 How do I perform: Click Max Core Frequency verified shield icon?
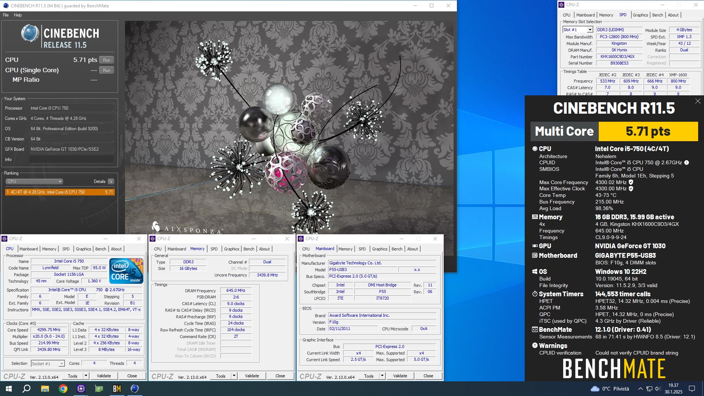coord(631,182)
